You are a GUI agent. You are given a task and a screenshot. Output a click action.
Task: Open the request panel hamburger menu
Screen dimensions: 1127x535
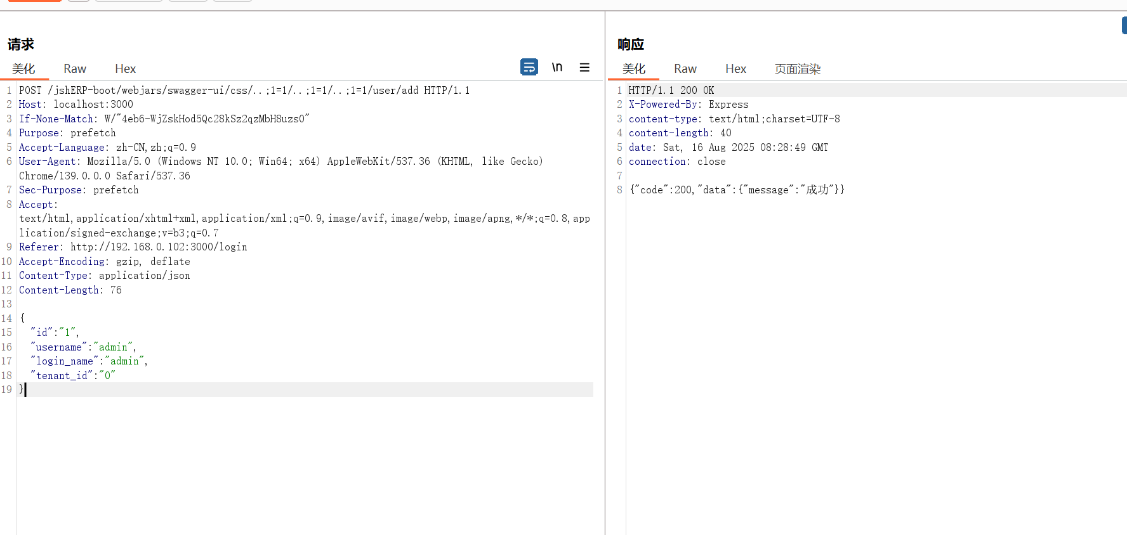point(584,67)
